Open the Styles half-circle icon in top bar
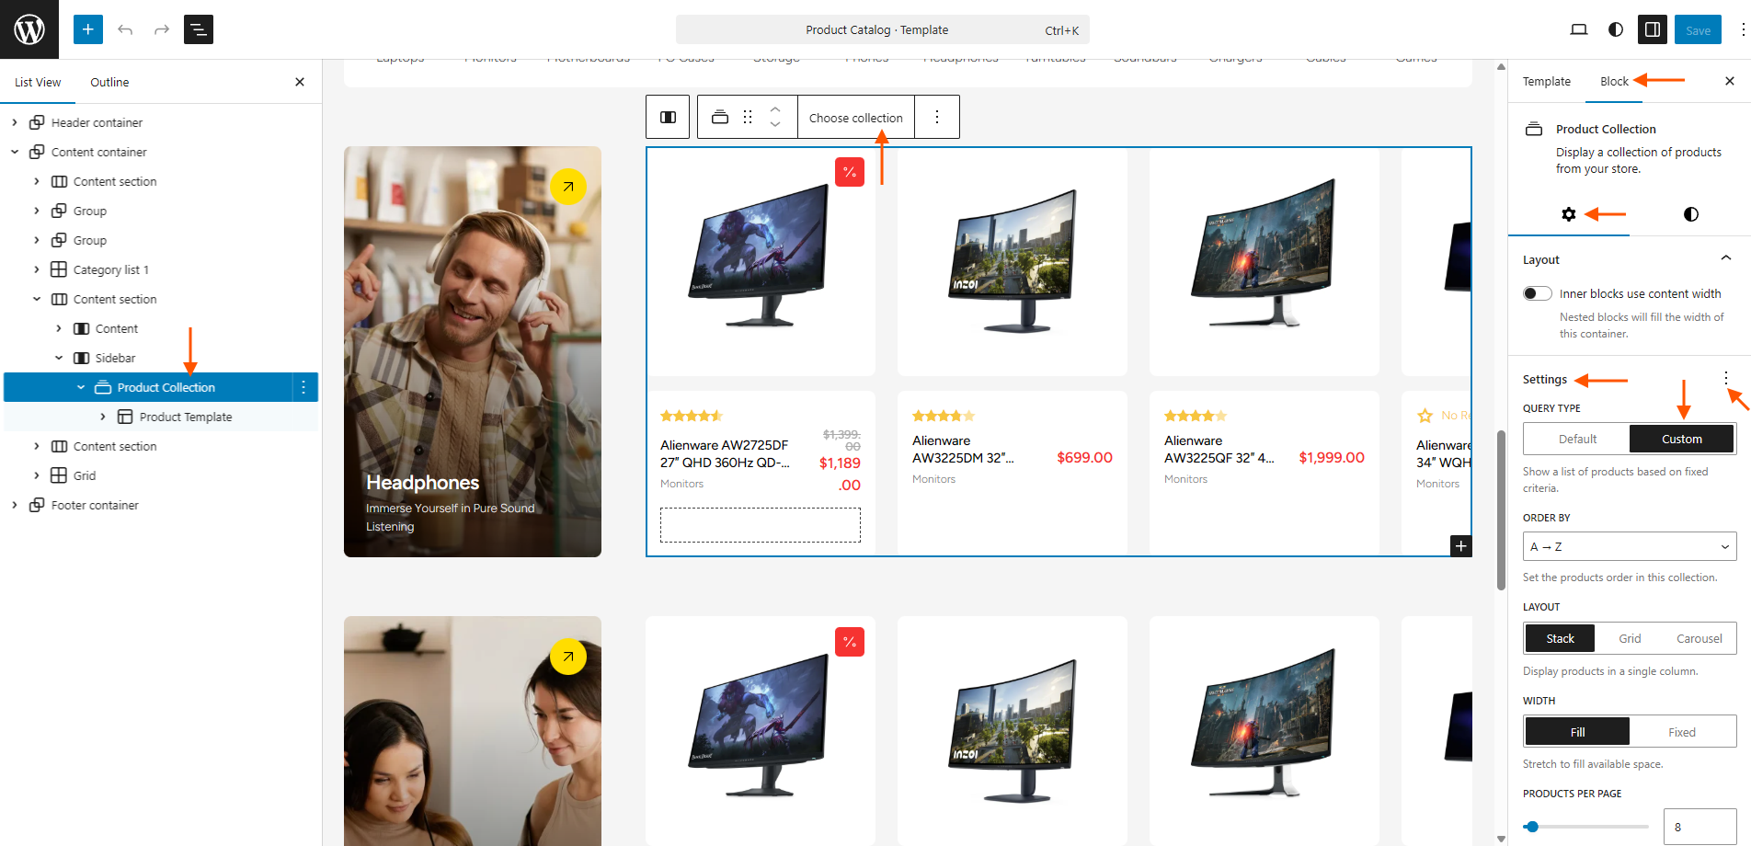The height and width of the screenshot is (846, 1751). (1616, 29)
